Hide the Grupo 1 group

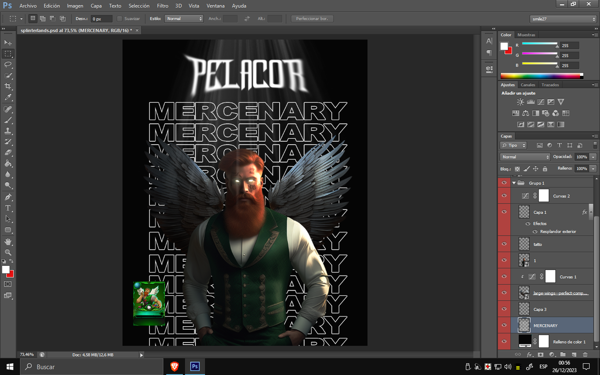tap(504, 183)
